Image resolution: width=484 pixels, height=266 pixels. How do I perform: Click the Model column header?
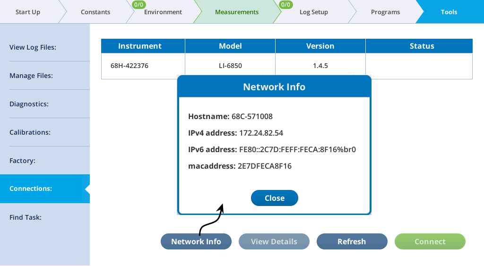point(230,46)
